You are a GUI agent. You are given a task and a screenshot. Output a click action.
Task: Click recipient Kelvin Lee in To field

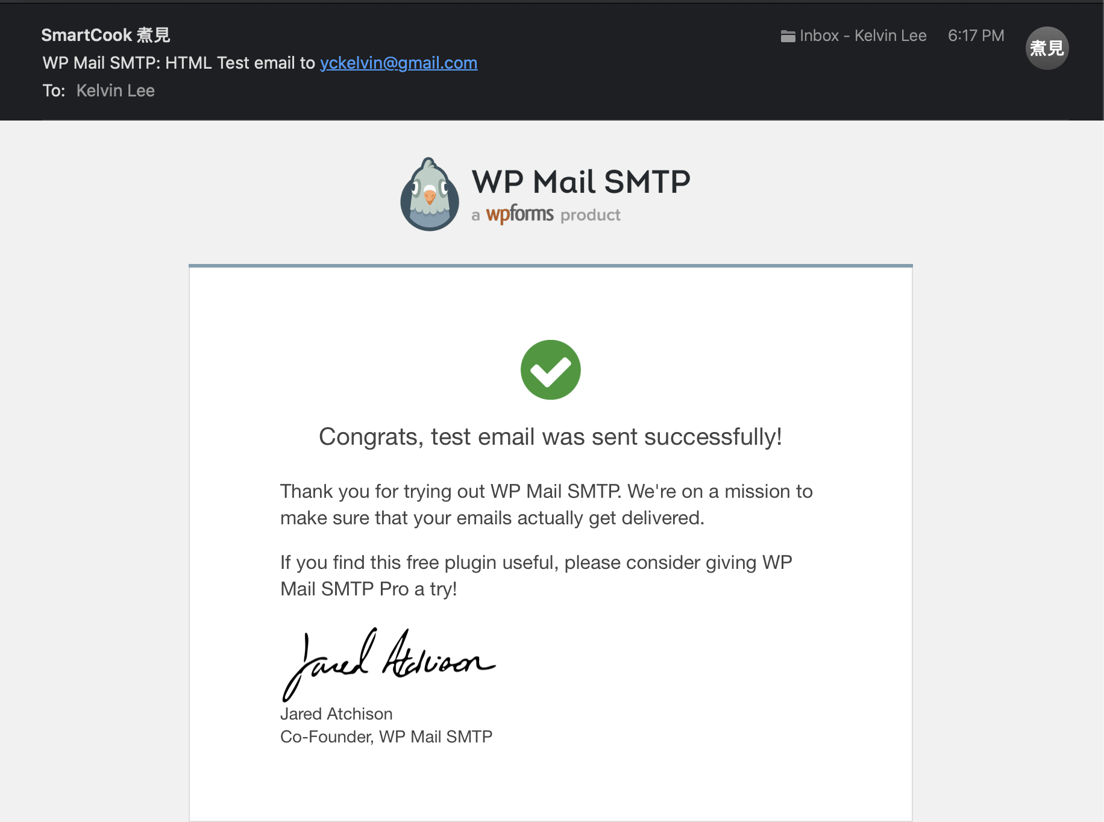pyautogui.click(x=116, y=90)
